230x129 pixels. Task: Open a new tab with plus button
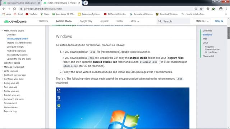(x=86, y=3)
